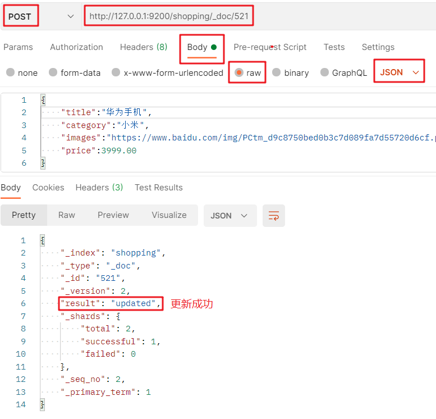Image resolution: width=436 pixels, height=419 pixels.
Task: Click the "_id": "521" response line
Action: [x=93, y=278]
